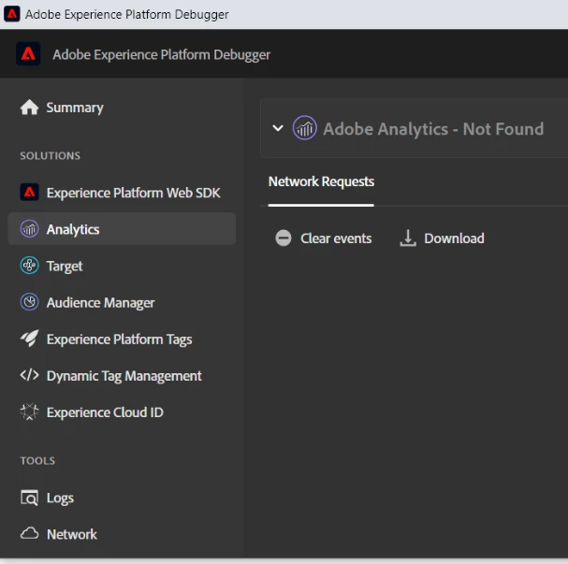Image resolution: width=568 pixels, height=564 pixels.
Task: Select Dynamic Tag Management
Action: point(124,376)
